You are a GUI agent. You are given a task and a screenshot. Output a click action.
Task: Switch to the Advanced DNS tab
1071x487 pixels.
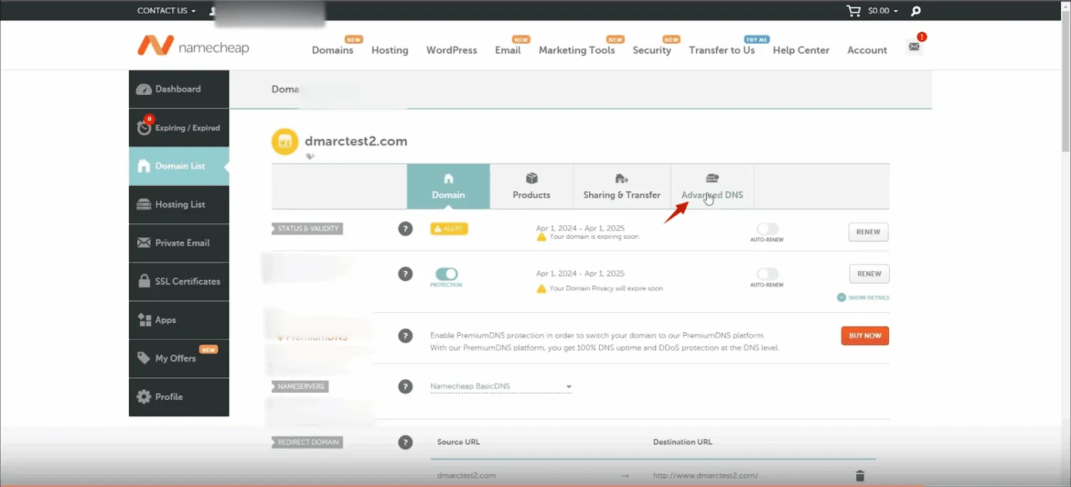click(712, 186)
